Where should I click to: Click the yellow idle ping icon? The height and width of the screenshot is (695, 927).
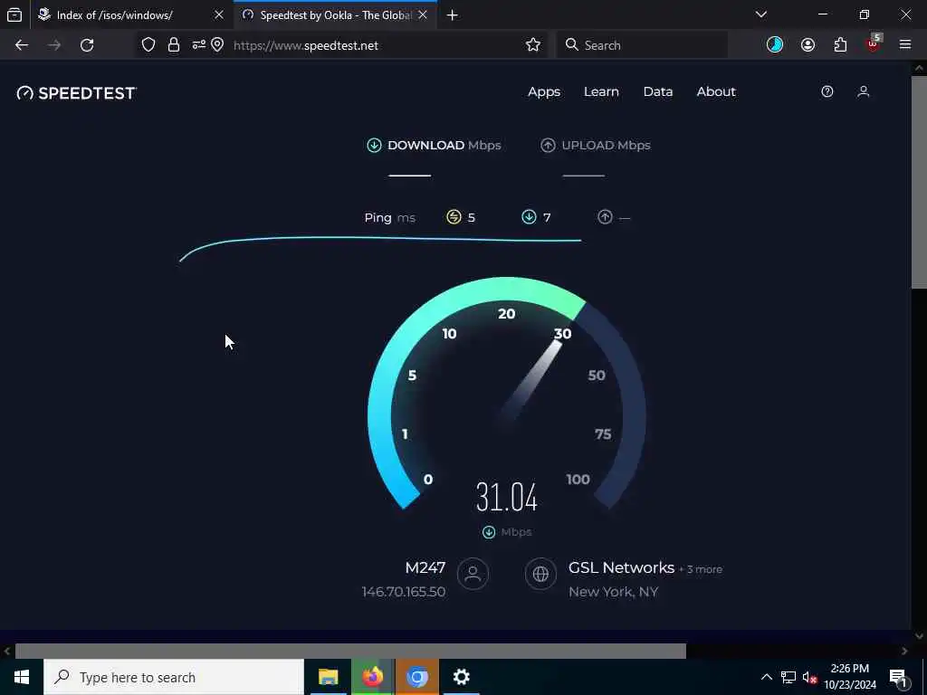click(x=454, y=217)
